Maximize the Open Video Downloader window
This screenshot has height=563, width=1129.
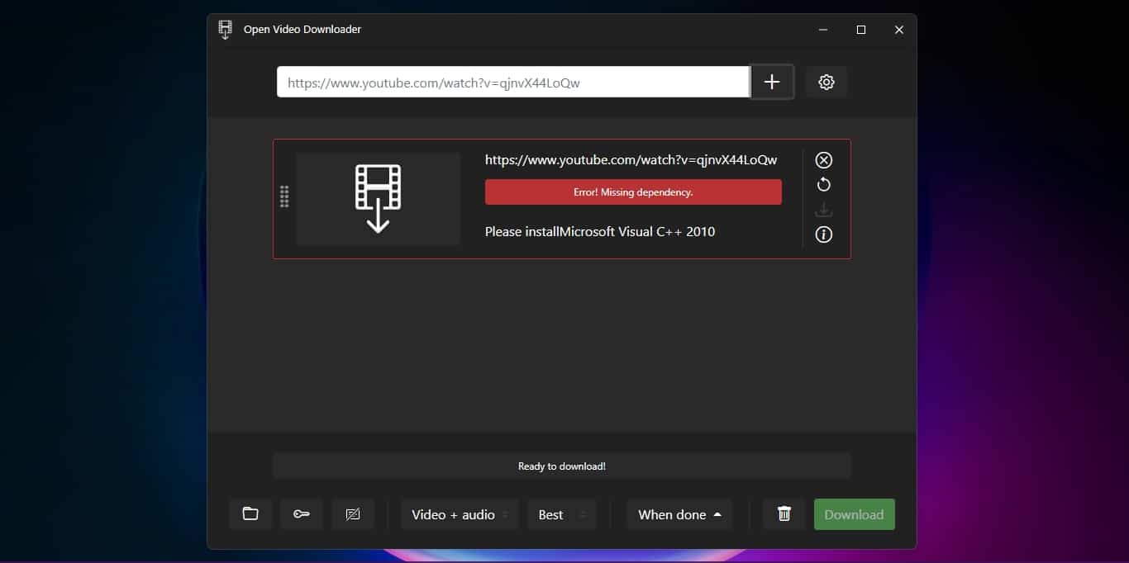click(861, 30)
